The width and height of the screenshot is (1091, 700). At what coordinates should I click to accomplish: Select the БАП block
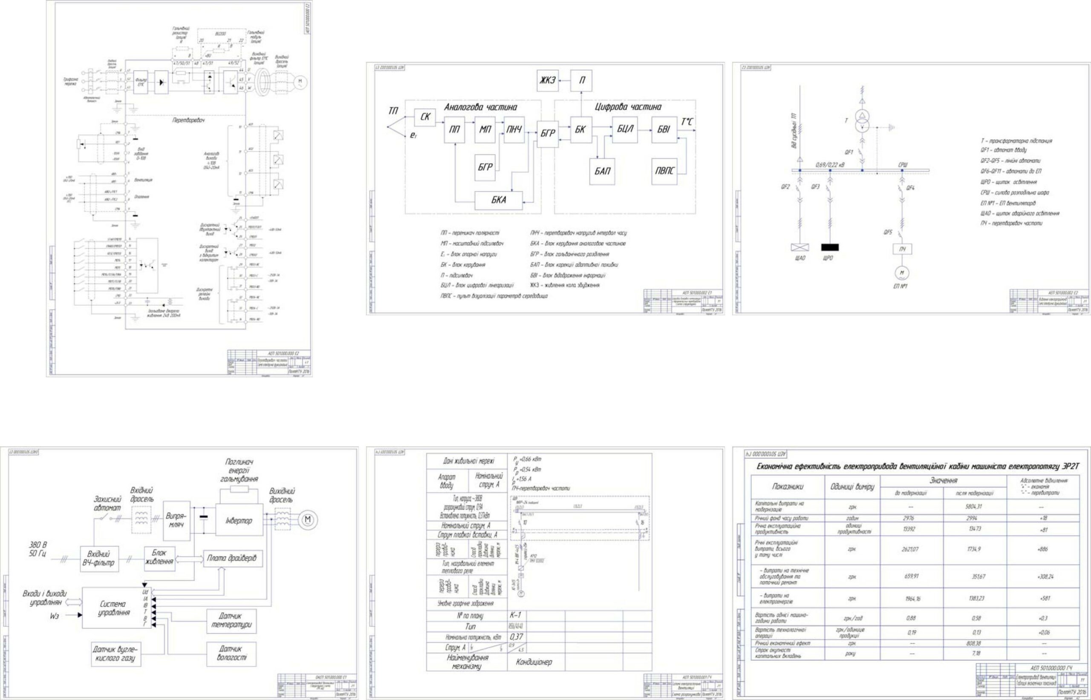602,171
